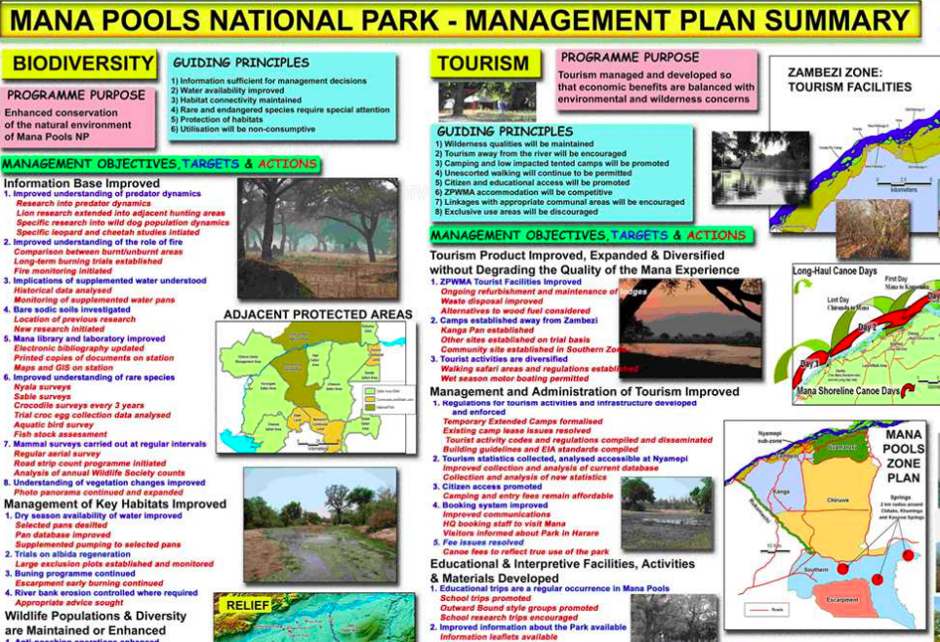
Task: Click the yellow RELIEF map label
Action: 248,606
